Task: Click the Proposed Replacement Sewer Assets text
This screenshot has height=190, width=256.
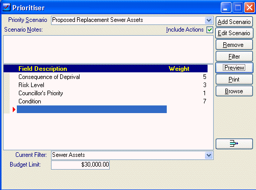Action: [97, 20]
